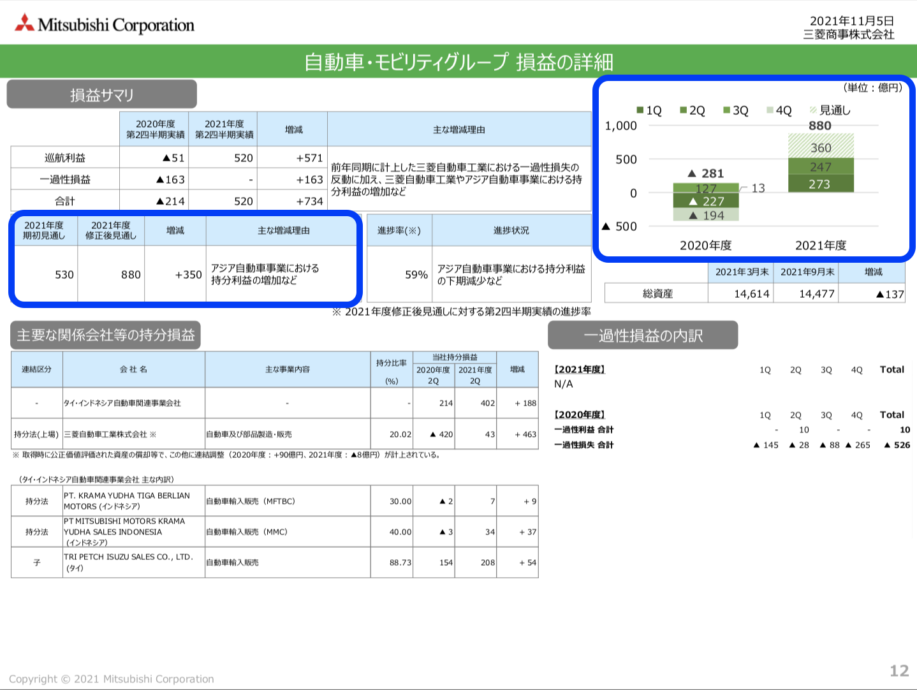The height and width of the screenshot is (690, 917).
Task: Click TRI PETCH ISUZU SALES CO., LTD.
Action: (128, 562)
